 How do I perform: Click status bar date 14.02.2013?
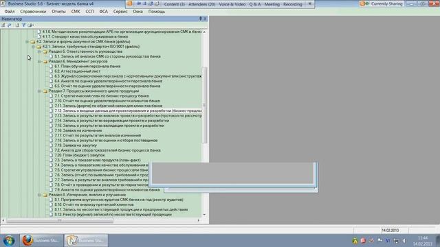390,231
